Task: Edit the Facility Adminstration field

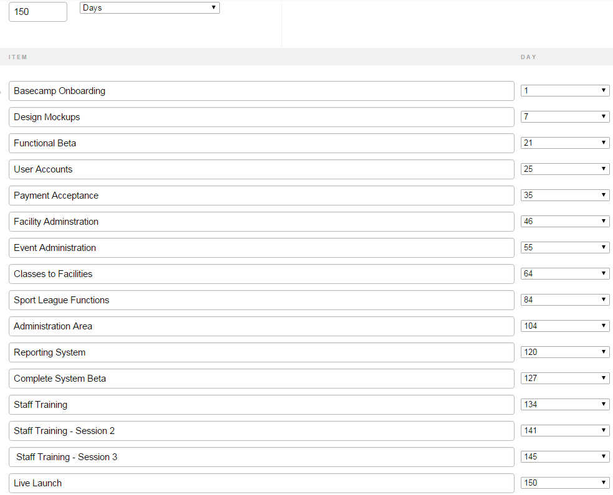Action: [262, 222]
